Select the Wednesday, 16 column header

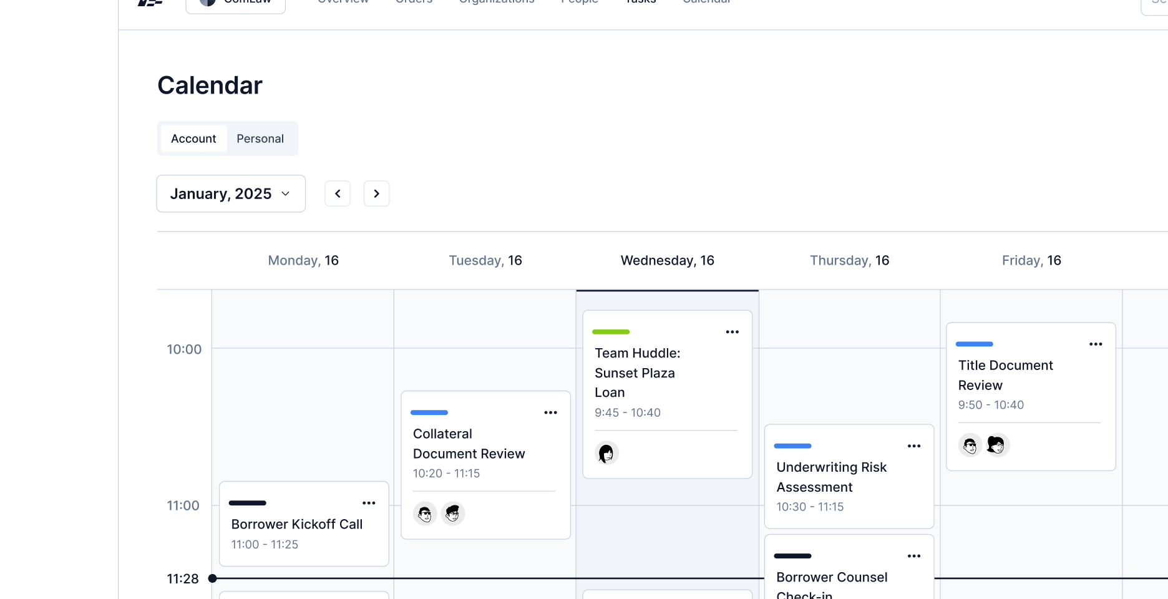coord(667,260)
